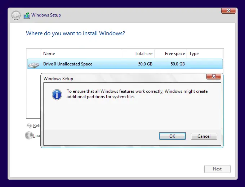Click the partly hidden Load driver link
Image resolution: width=245 pixels, height=187 pixels.
pos(36,136)
